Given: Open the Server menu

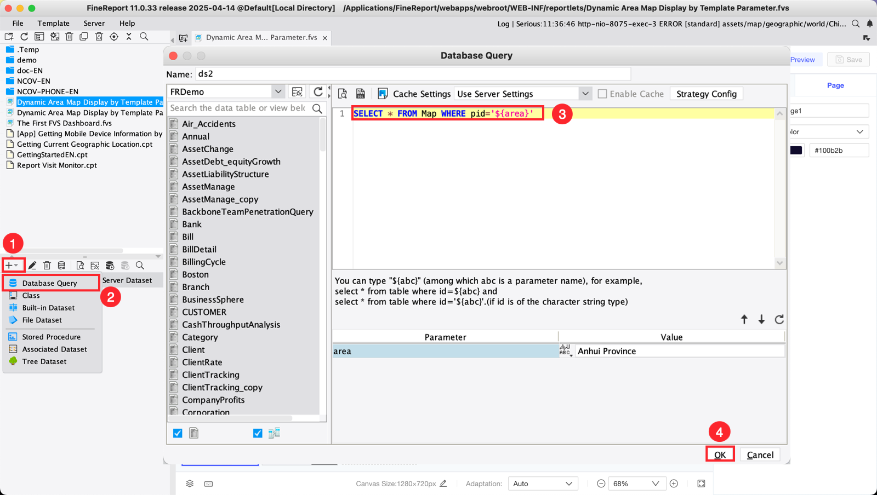Looking at the screenshot, I should [x=94, y=24].
